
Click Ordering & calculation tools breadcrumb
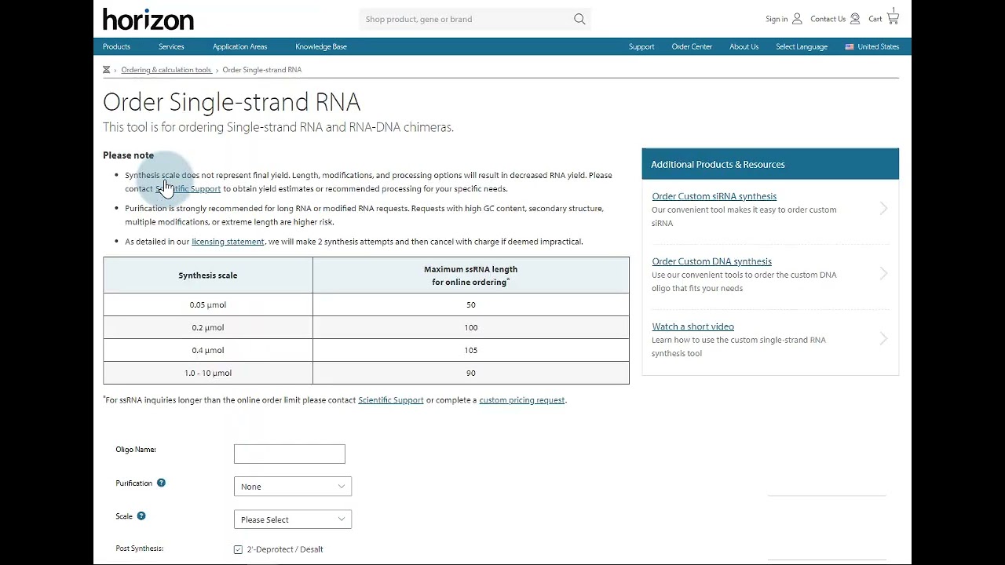click(x=166, y=70)
